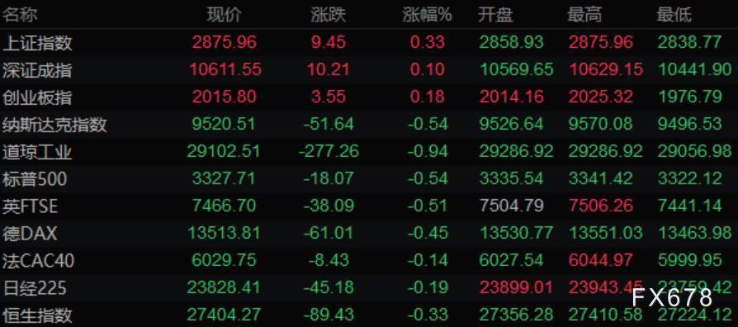Click the 名称 column header
This screenshot has width=738, height=327.
20,15
